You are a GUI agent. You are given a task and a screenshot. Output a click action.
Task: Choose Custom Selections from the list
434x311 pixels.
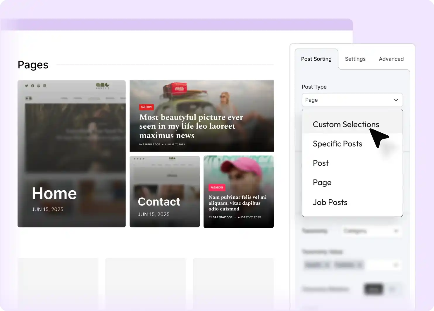[346, 125]
